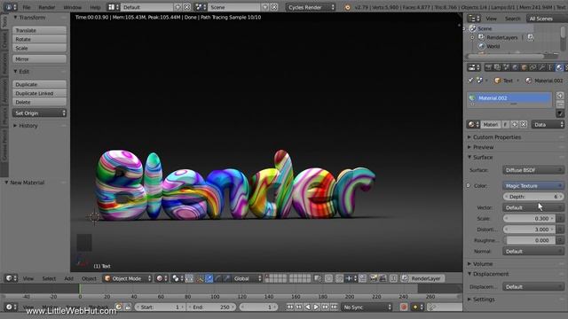This screenshot has width=568, height=319.
Task: Click the render layer icon beside RenderLayer
Action: 405,278
